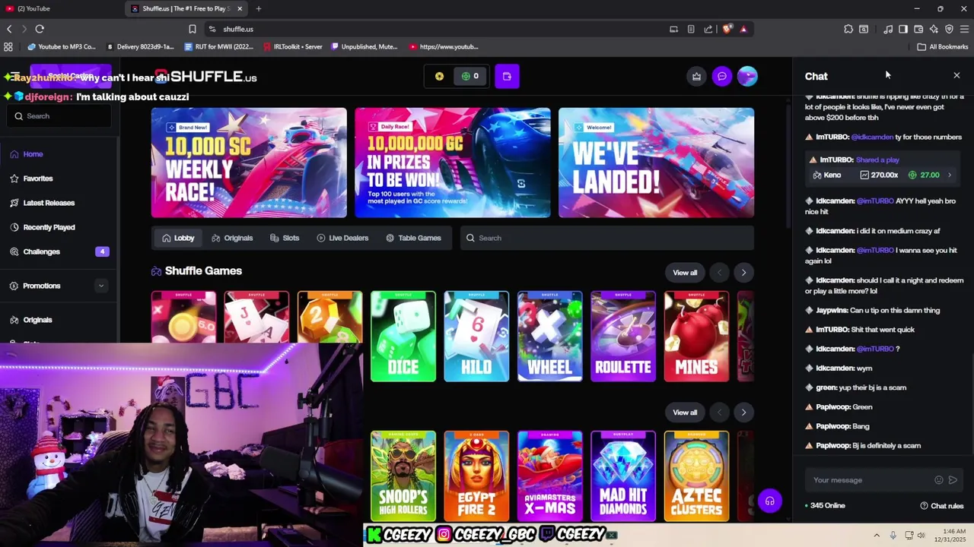Image resolution: width=974 pixels, height=547 pixels.
Task: Open Egypt Fire 2 slot
Action: pyautogui.click(x=476, y=476)
